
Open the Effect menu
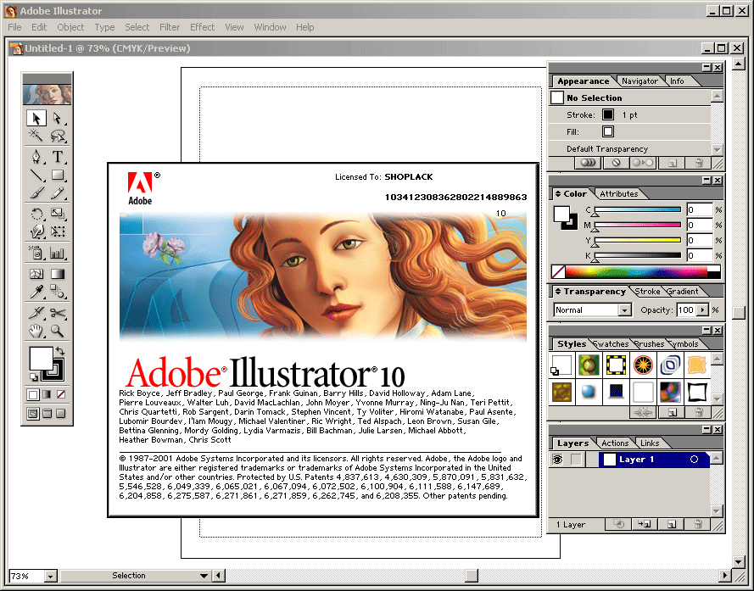coord(202,27)
